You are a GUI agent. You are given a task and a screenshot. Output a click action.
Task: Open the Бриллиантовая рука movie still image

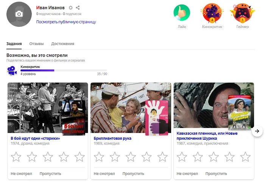coord(117,108)
